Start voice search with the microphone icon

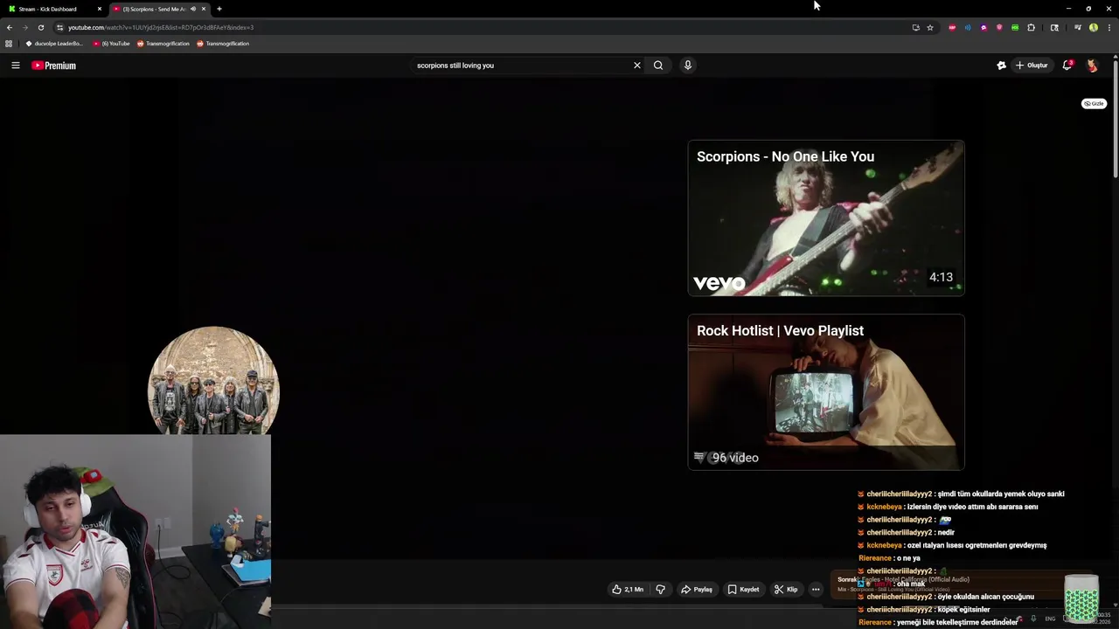pyautogui.click(x=688, y=66)
